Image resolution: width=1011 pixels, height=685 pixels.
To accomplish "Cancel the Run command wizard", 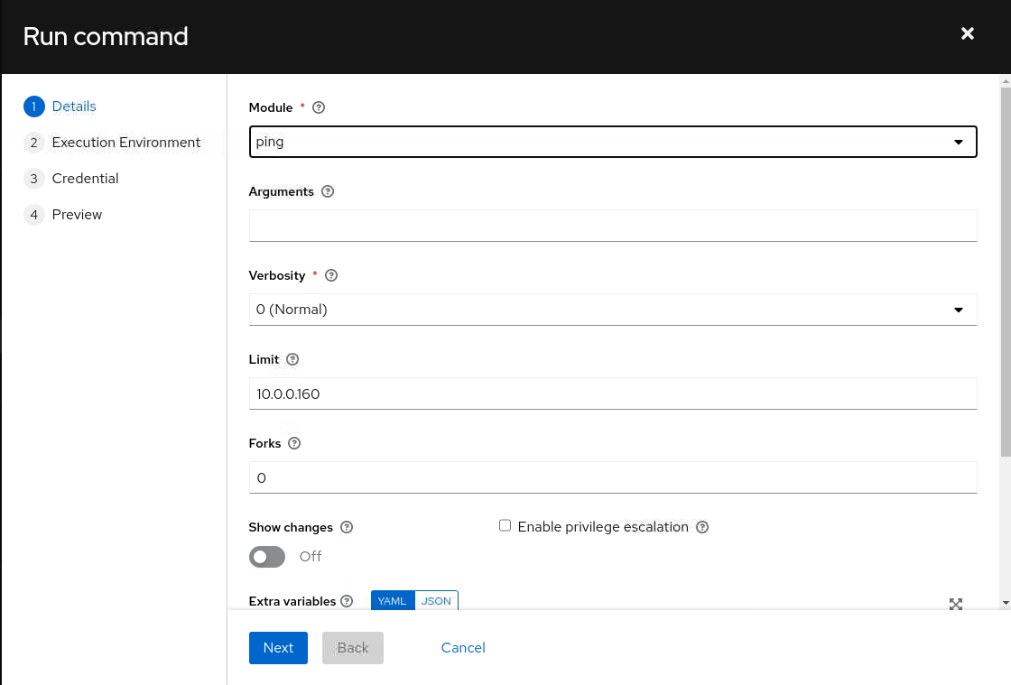I will coord(463,648).
